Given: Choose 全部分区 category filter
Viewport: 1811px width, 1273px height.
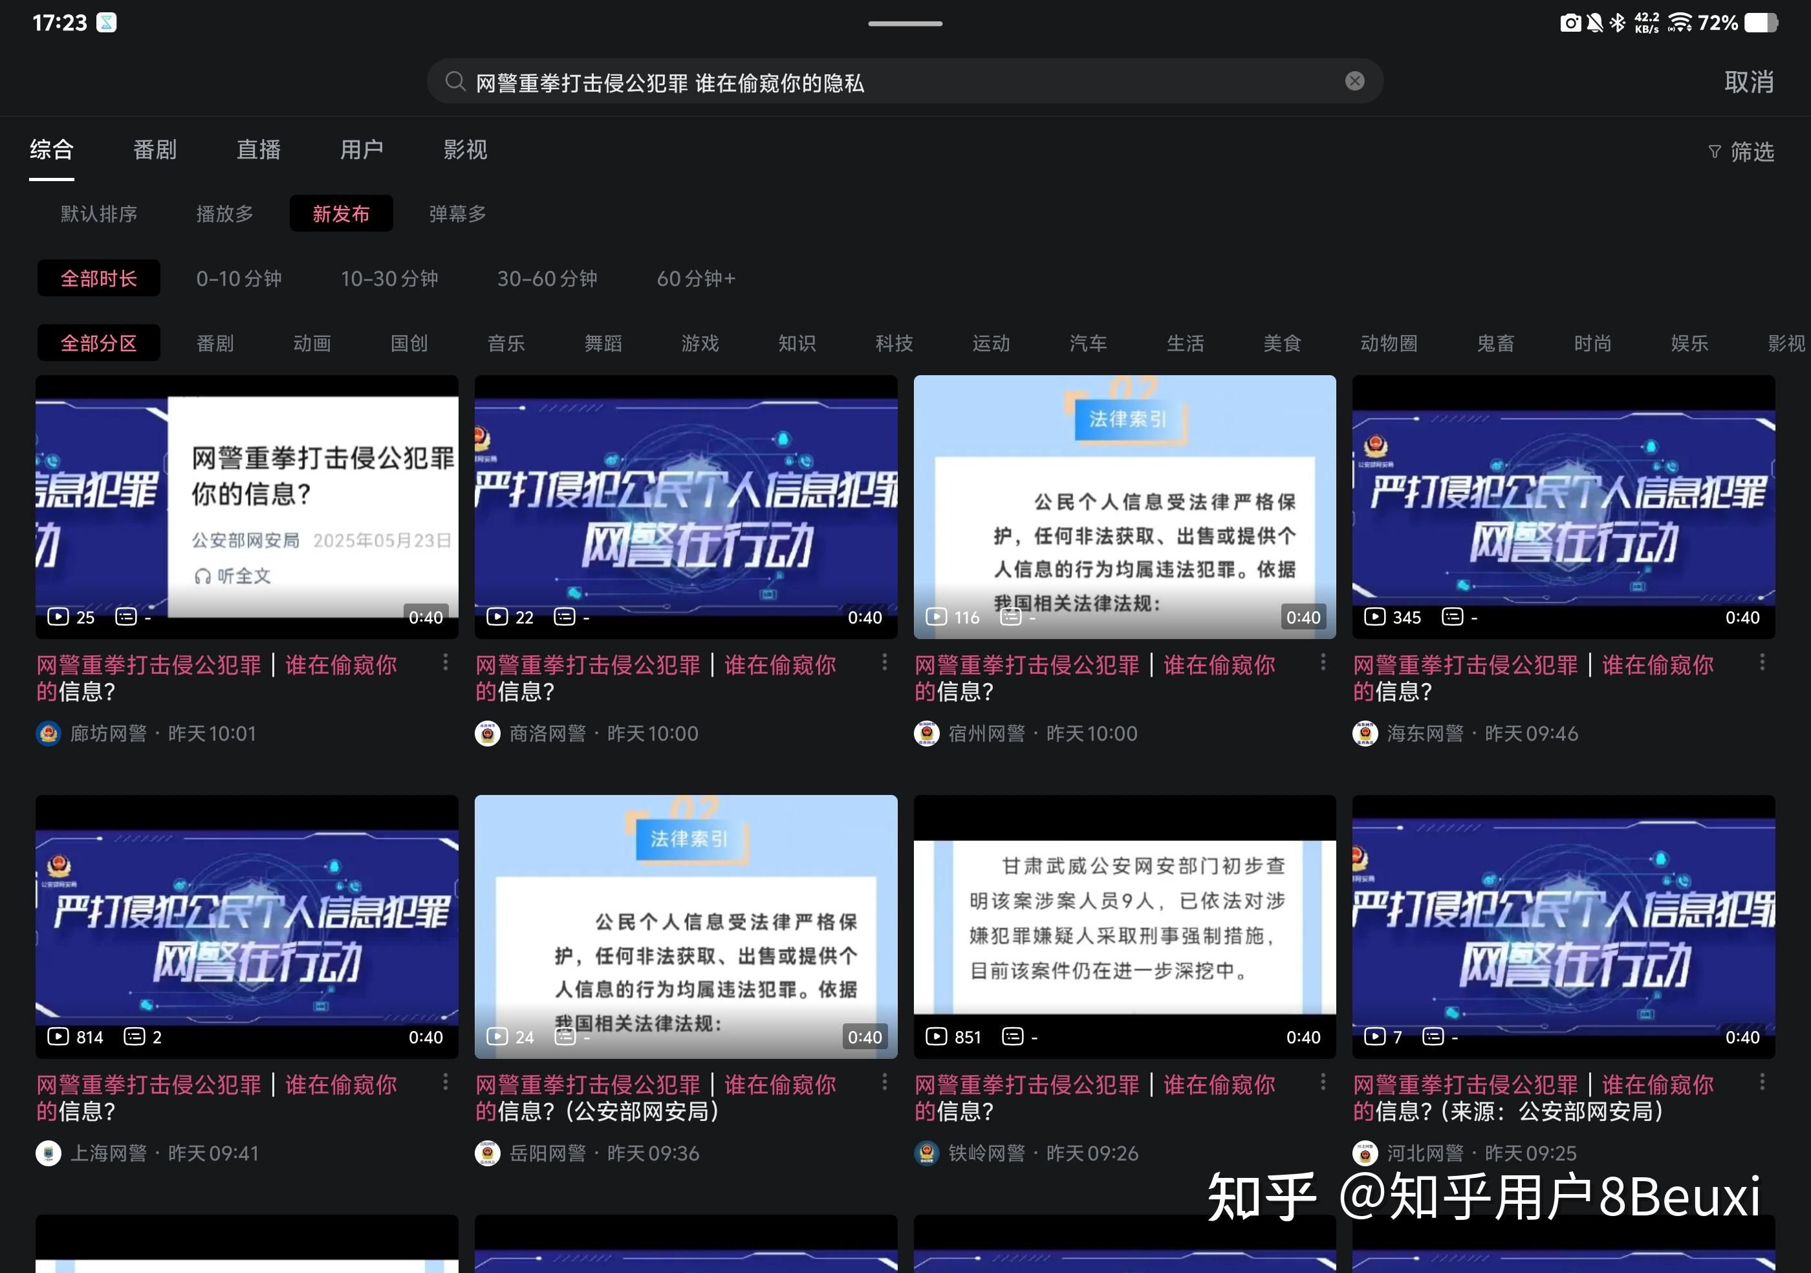Looking at the screenshot, I should click(x=98, y=343).
